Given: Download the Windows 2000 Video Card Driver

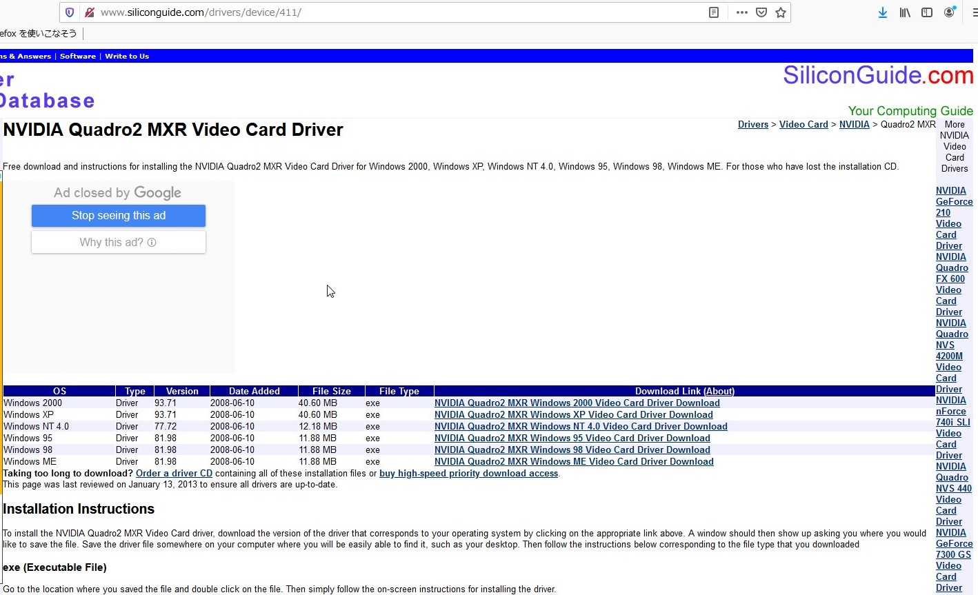Looking at the screenshot, I should [x=577, y=403].
